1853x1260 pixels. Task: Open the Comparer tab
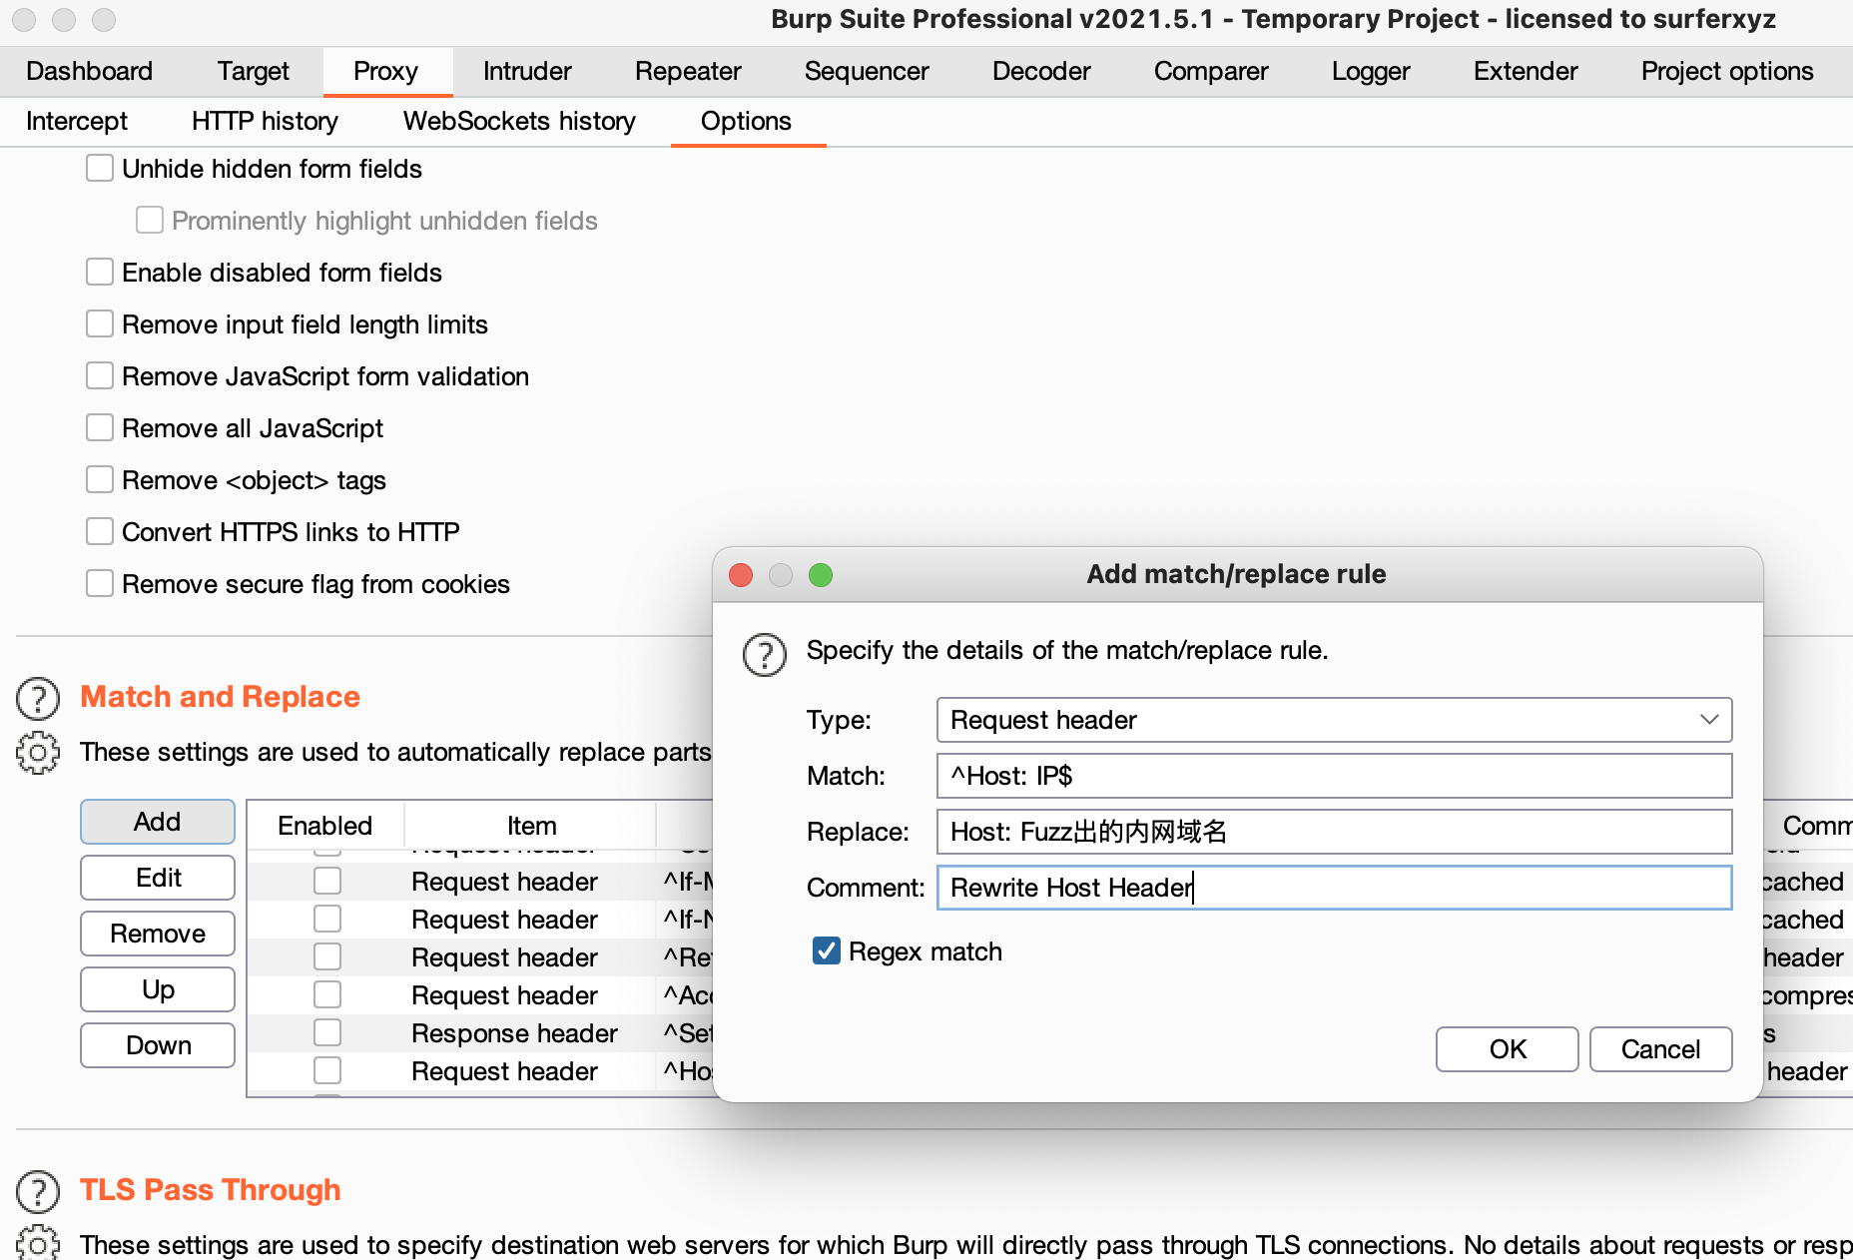[x=1211, y=71]
